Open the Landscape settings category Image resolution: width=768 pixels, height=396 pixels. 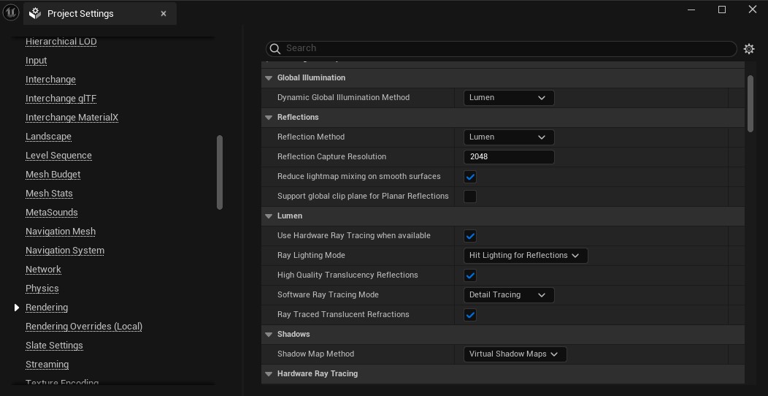48,136
